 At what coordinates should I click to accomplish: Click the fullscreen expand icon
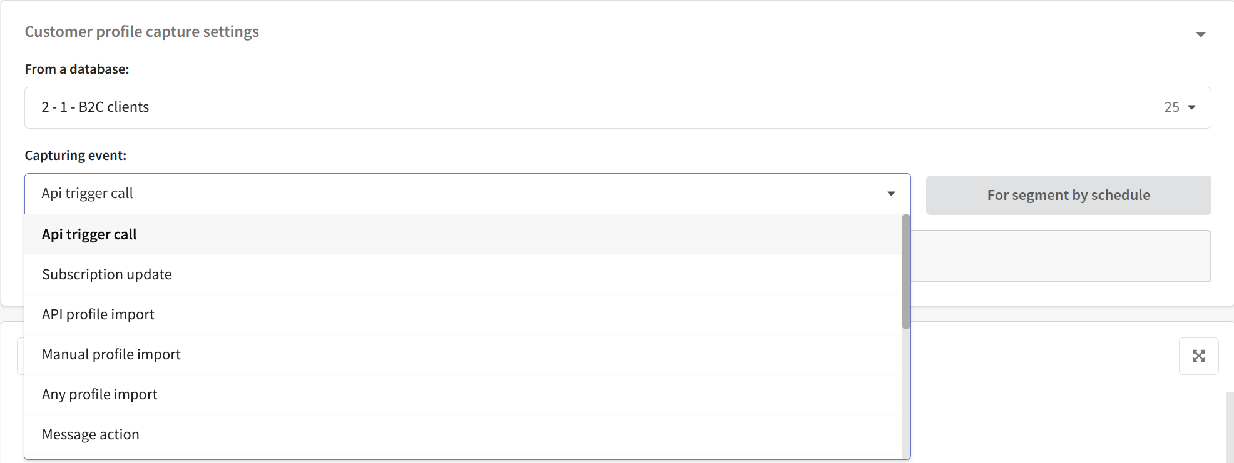[x=1198, y=356]
